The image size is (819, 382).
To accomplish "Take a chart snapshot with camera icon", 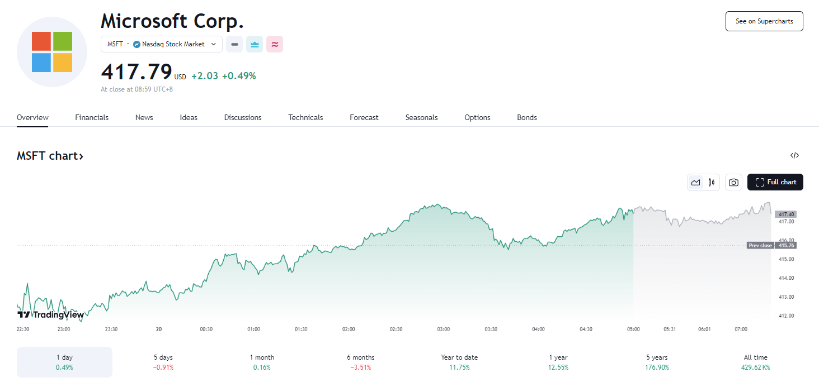I will pos(733,182).
